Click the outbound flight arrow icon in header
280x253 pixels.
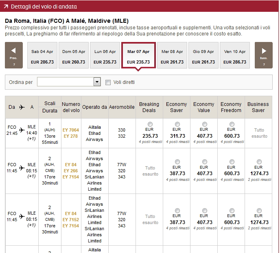pyautogui.click(x=6, y=7)
